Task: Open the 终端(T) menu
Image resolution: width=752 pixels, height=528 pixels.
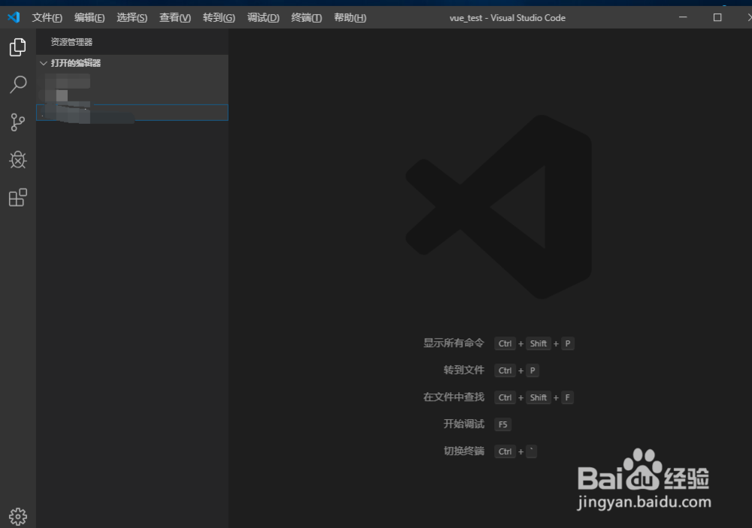Action: (x=307, y=18)
